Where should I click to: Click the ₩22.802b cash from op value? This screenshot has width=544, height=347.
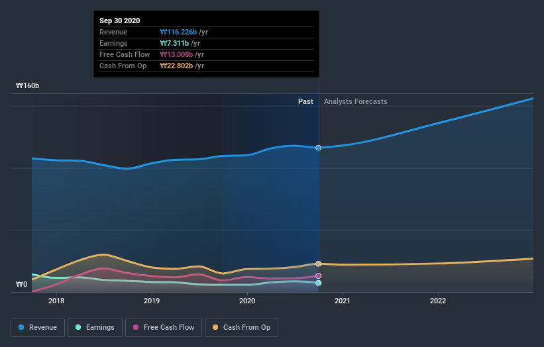(x=176, y=66)
